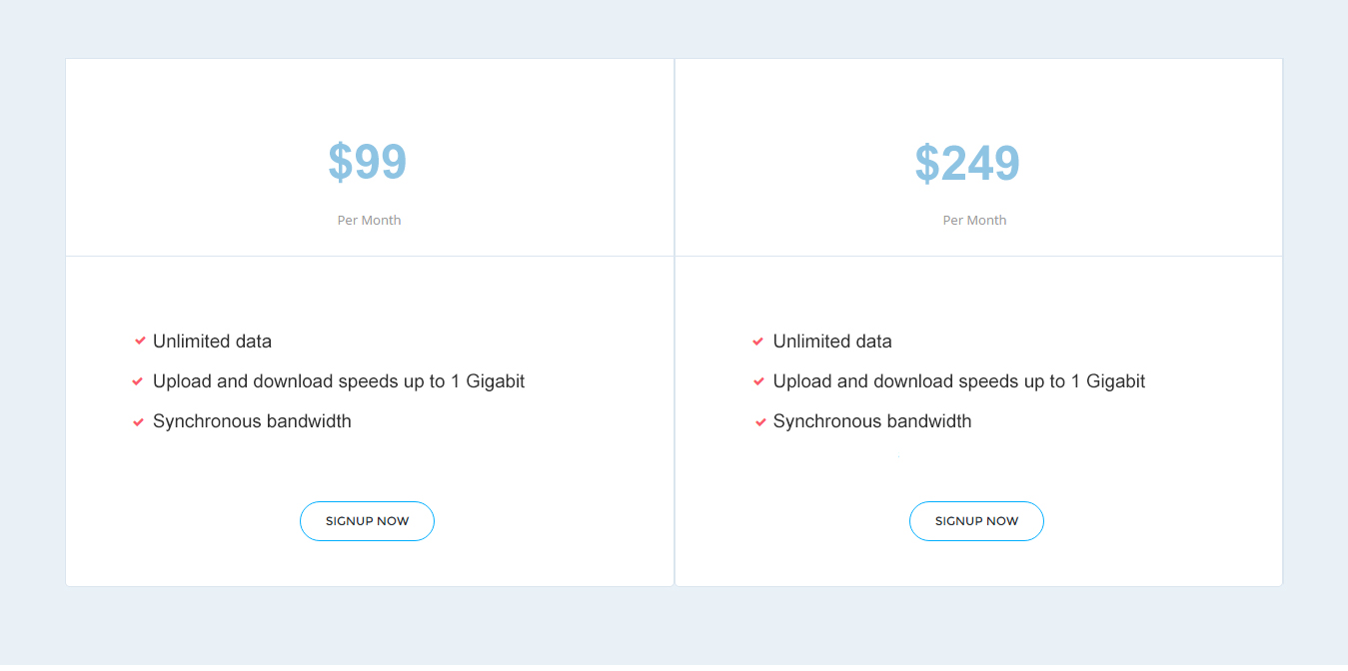Click checkmark beside Unlimited data in $249 plan
Viewport: 1348px width, 671px height.
[x=758, y=341]
